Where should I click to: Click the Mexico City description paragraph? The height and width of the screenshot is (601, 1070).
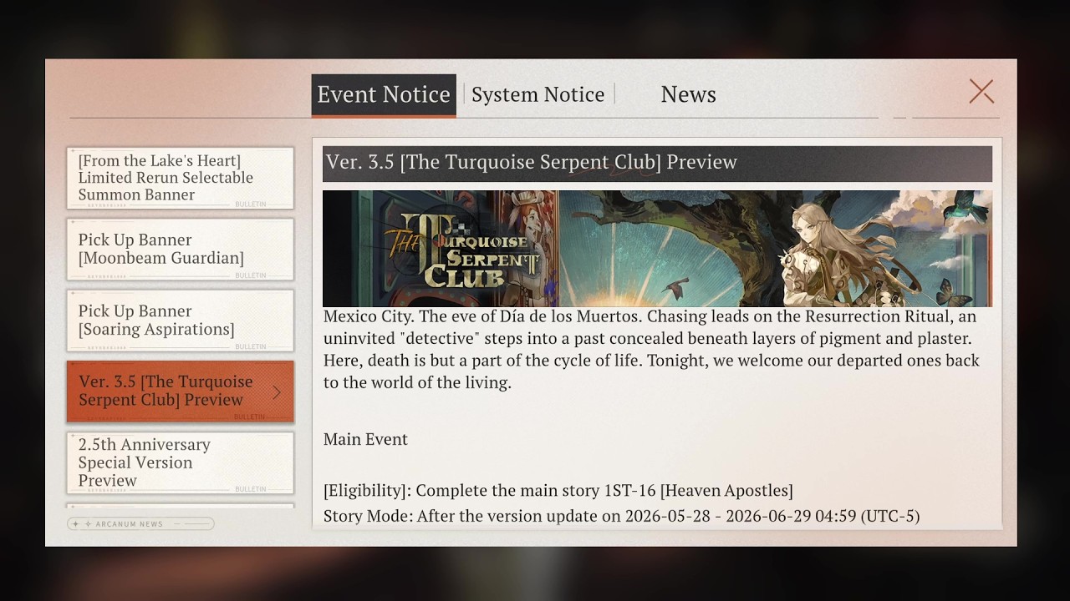click(x=652, y=350)
